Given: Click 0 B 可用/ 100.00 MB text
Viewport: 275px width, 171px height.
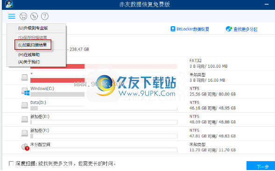Looking at the screenshot, I should [x=209, y=66].
